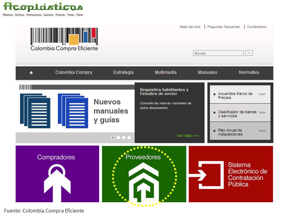Open the Compradores label
Viewport: 289px width, 217px height.
pyautogui.click(x=56, y=157)
